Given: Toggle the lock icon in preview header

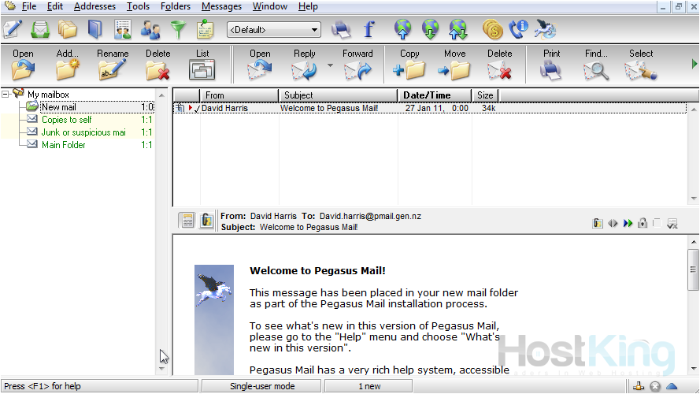Looking at the screenshot, I should 643,223.
